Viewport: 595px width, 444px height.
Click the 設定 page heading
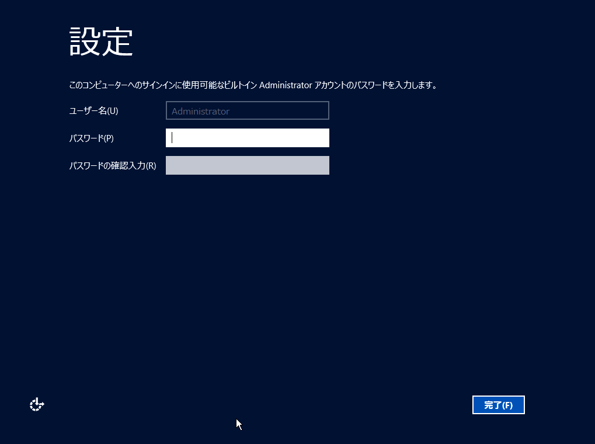(101, 42)
